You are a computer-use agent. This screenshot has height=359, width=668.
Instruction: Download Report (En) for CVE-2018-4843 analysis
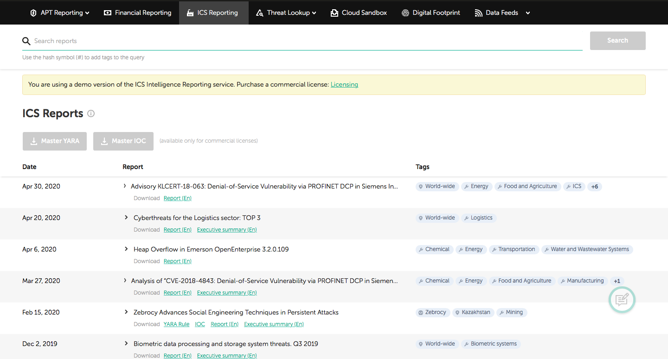pos(178,293)
